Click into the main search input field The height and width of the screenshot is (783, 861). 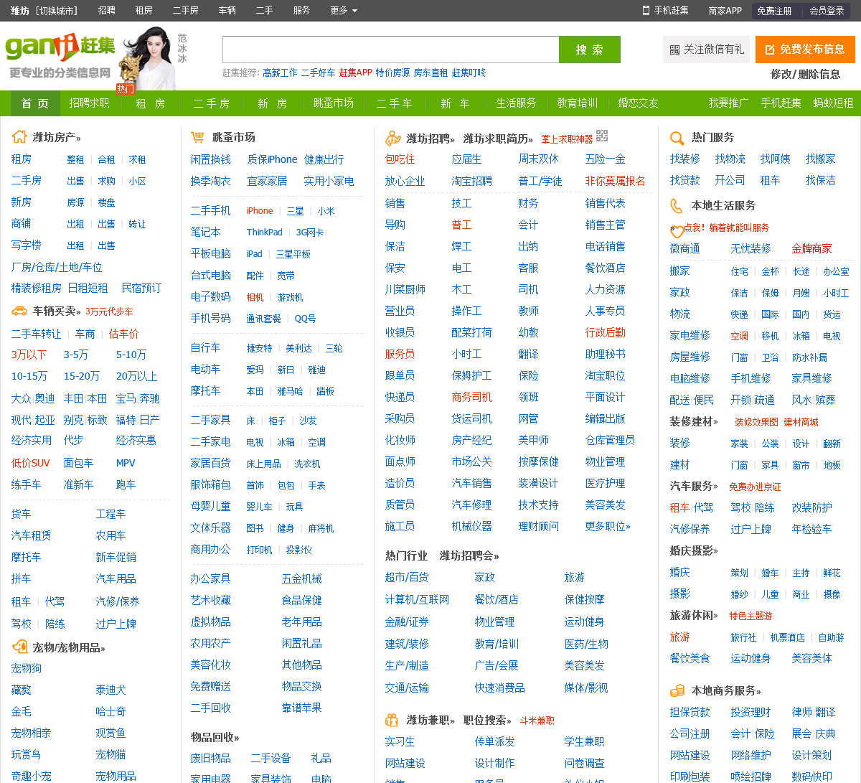(x=391, y=50)
